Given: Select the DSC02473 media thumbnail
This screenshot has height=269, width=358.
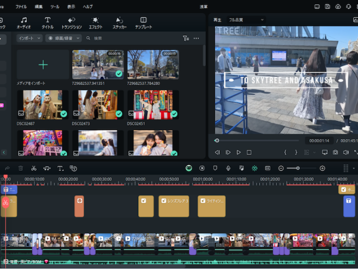Looking at the screenshot, I should (98, 105).
